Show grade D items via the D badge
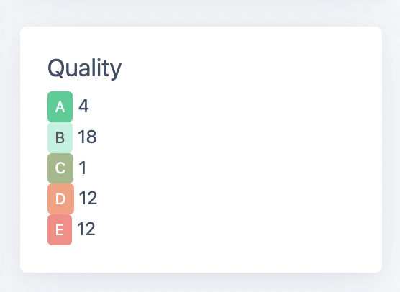Viewport: 400px width, 292px height. point(60,199)
